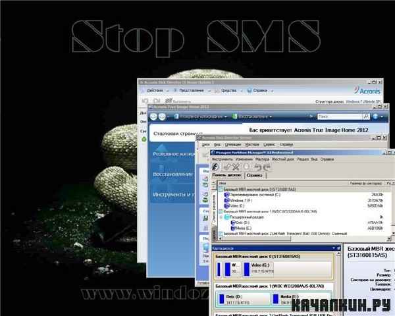Open Вид menu in Disk Director Server window

pos(217,145)
